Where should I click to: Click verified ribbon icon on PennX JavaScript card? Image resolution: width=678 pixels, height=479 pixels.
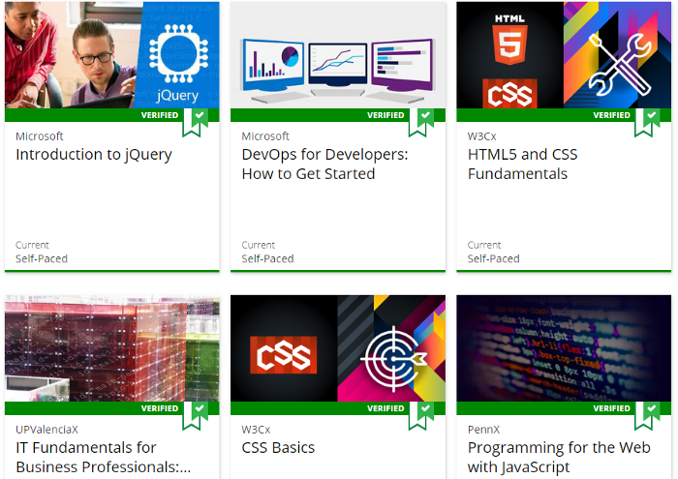point(647,416)
